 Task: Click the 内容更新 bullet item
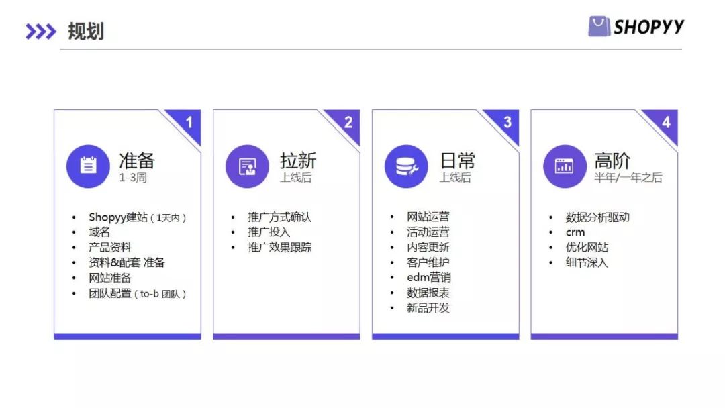(428, 247)
